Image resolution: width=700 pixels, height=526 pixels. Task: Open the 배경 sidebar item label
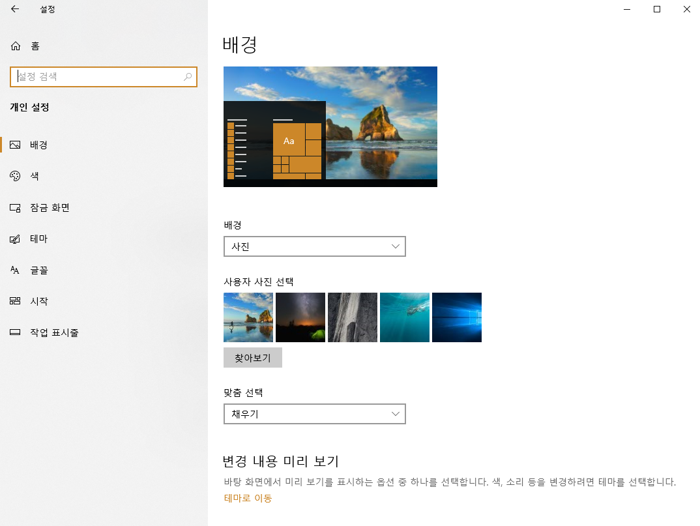[39, 145]
